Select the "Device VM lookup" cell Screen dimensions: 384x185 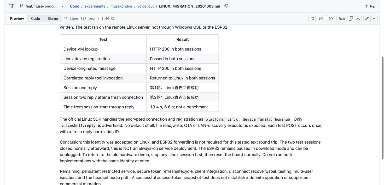(x=103, y=49)
